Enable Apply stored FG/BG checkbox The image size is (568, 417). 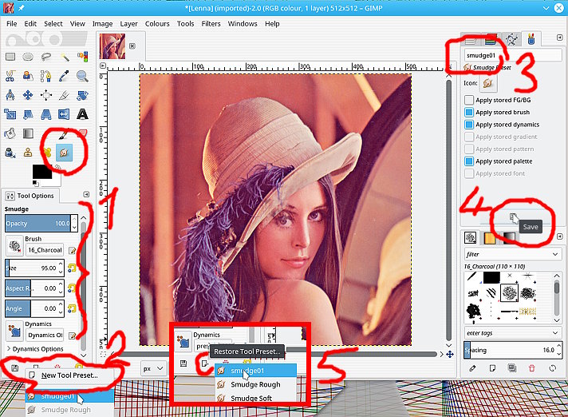click(469, 100)
